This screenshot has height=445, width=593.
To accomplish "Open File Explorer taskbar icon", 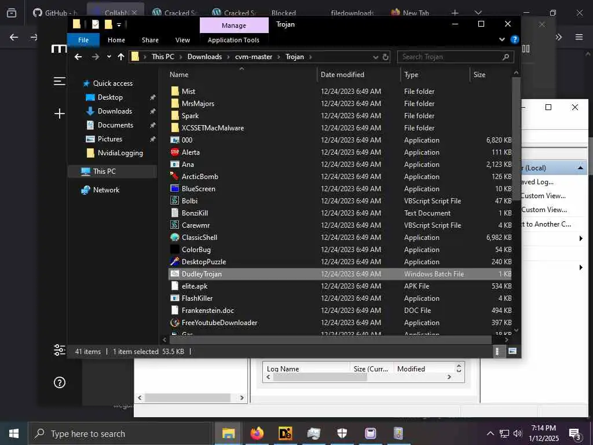I will click(x=228, y=433).
